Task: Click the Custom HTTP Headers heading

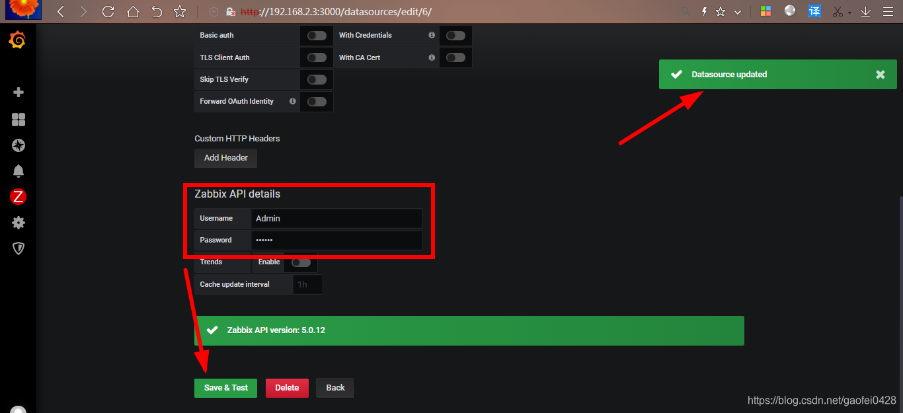Action: (237, 139)
